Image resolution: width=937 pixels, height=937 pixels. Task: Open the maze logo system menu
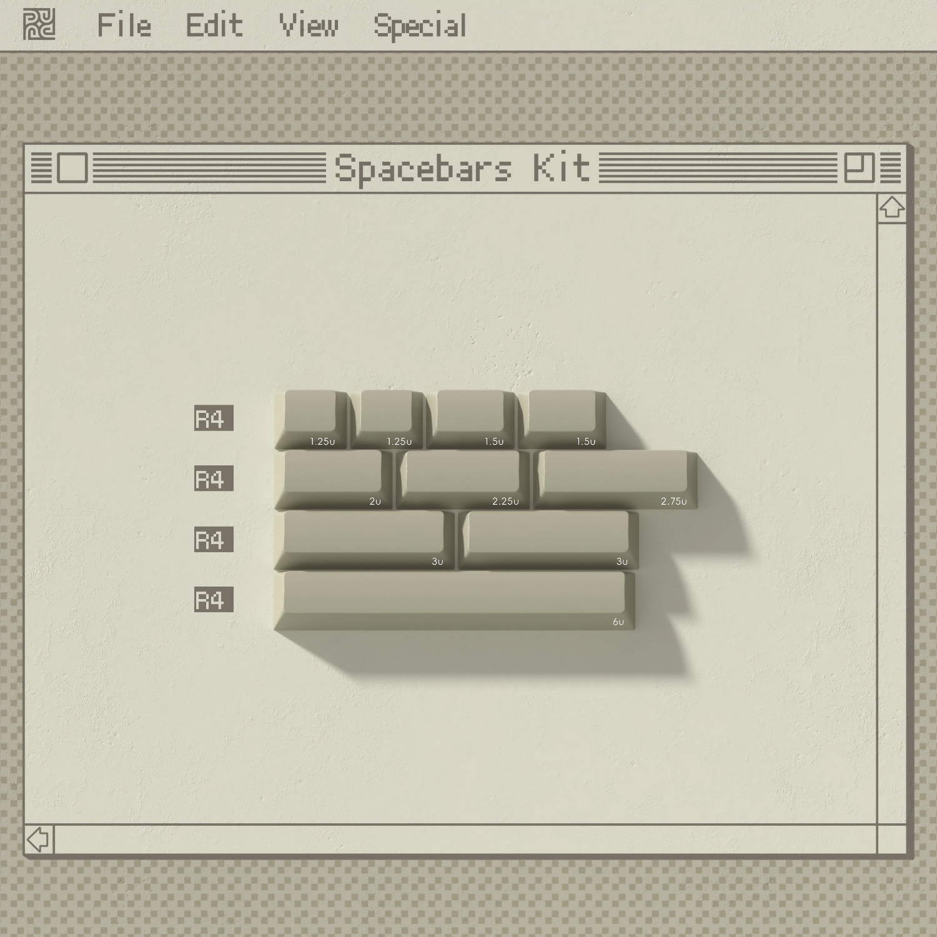pos(39,25)
